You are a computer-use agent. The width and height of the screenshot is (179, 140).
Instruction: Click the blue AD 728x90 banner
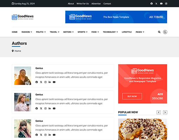pos(116,17)
